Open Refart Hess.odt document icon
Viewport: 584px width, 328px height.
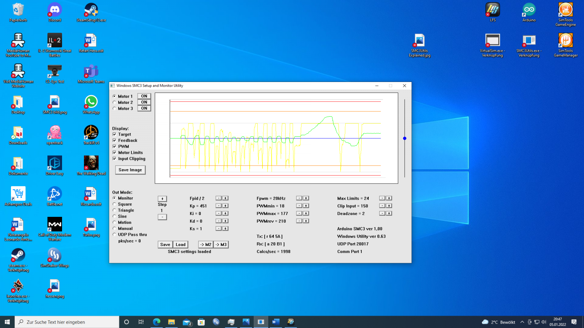point(91,43)
